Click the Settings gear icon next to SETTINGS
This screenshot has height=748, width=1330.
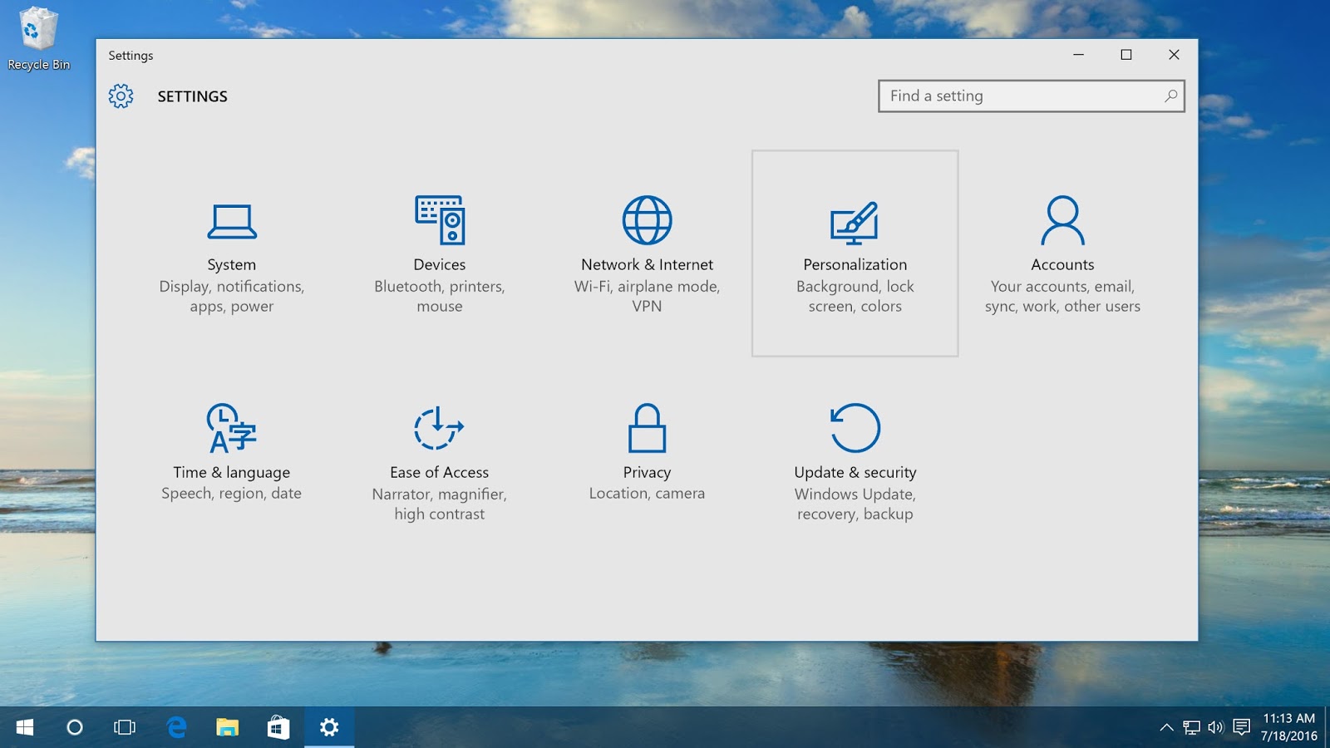(121, 96)
